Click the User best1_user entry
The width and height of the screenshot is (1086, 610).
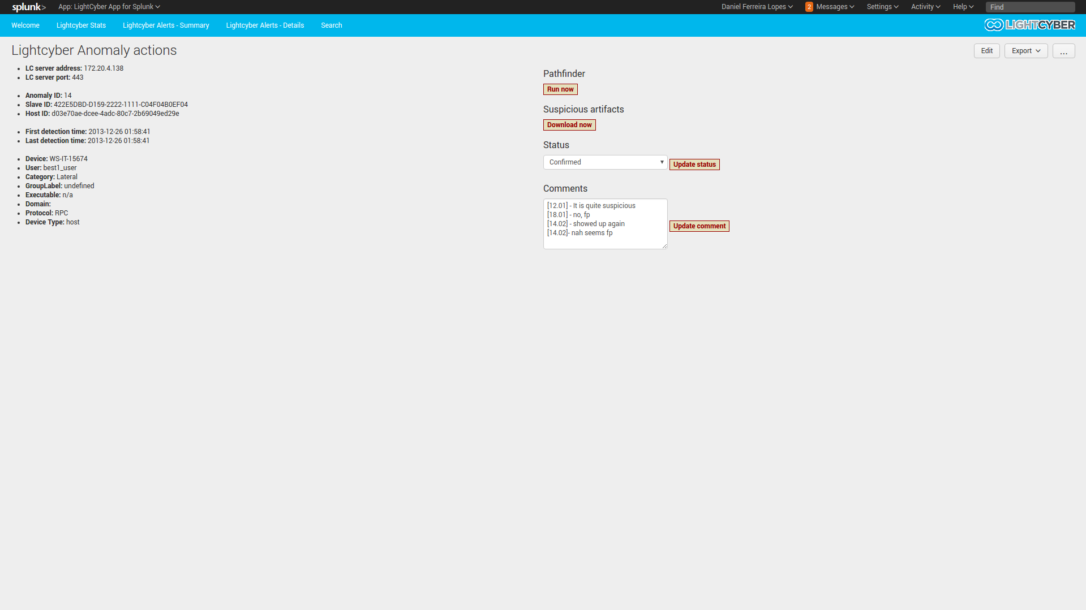[x=51, y=168]
